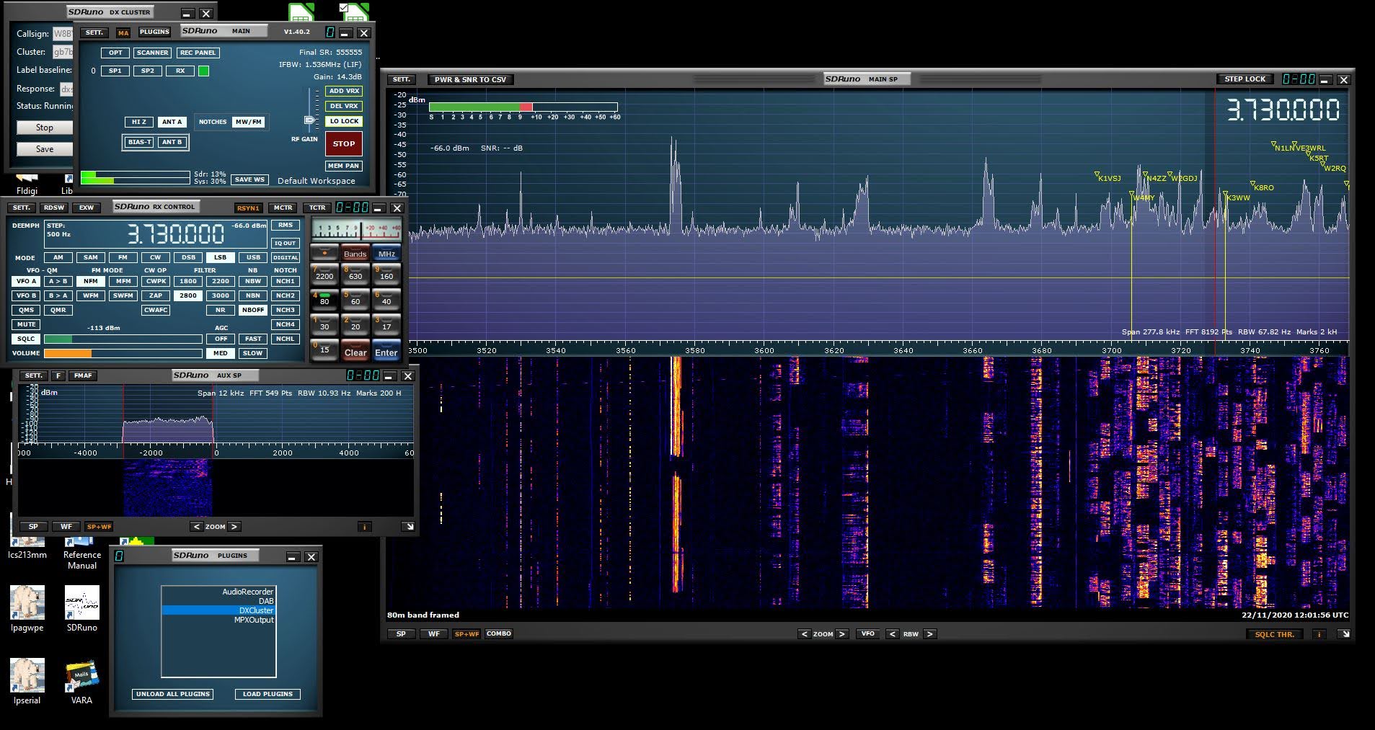Select the Bands key on the keypad
Image resolution: width=1375 pixels, height=730 pixels.
point(355,253)
